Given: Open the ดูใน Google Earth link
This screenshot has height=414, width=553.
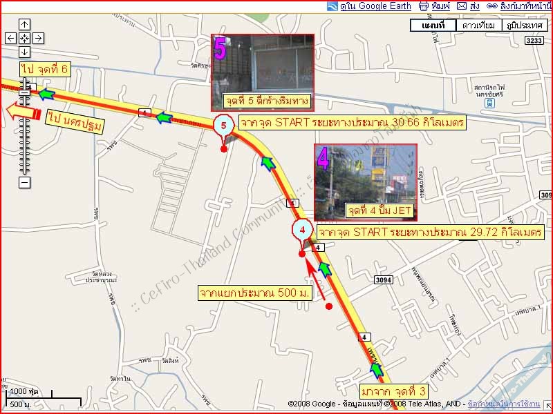Looking at the screenshot, I should point(375,6).
